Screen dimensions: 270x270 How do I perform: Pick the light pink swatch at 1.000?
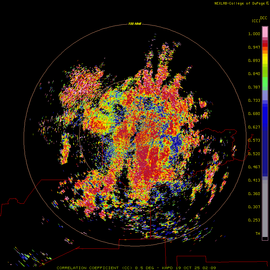265,32
